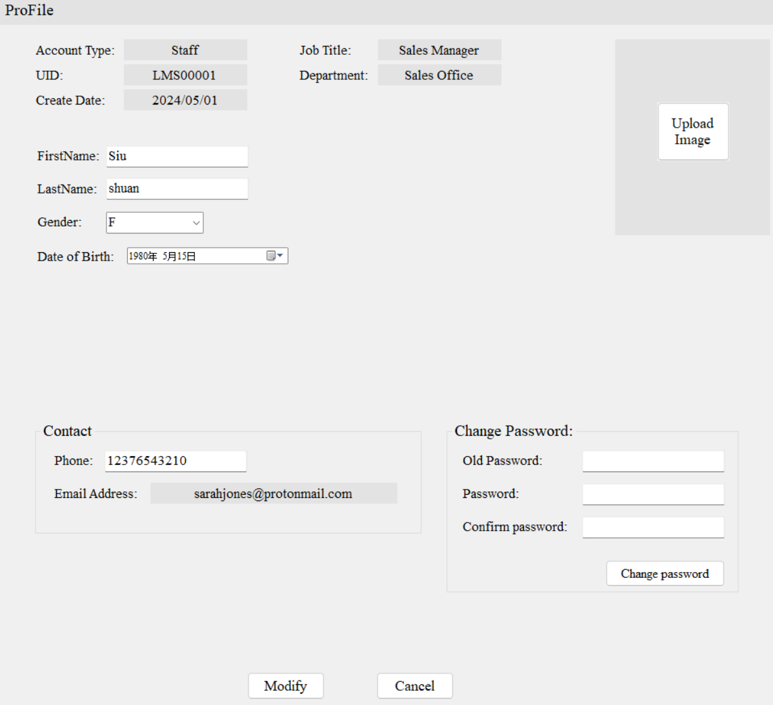Expand the Gender dropdown
Image resolution: width=773 pixels, height=705 pixels.
coord(197,223)
